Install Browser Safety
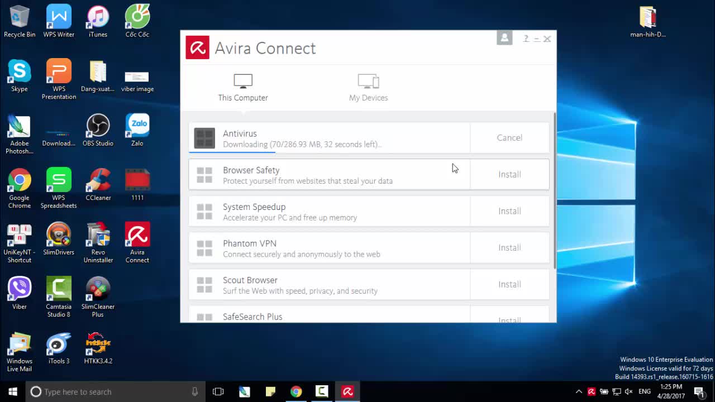Screen dimensions: 715x402 509,175
